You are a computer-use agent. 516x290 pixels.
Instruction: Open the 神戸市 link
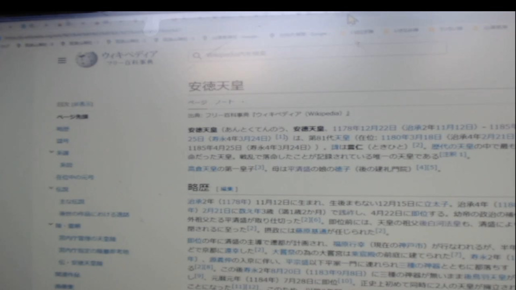(410, 245)
